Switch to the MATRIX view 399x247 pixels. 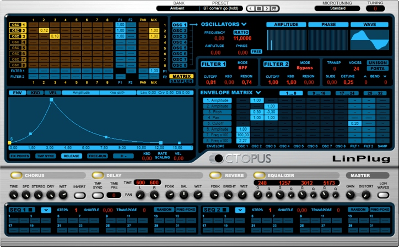(x=181, y=76)
